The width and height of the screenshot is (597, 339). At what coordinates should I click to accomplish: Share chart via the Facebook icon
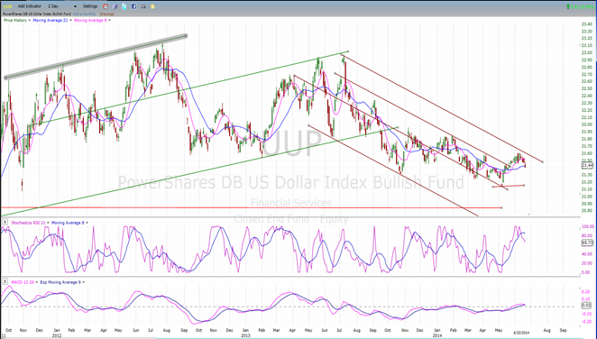(x=134, y=6)
